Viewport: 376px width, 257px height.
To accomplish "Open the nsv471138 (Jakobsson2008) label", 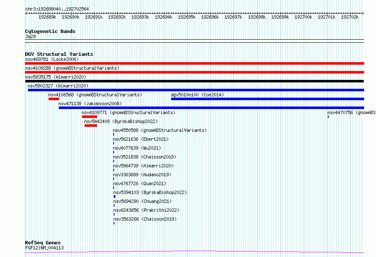I will coord(90,104).
